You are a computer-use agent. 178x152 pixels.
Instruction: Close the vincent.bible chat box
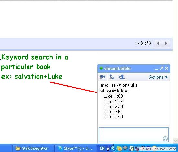(x=167, y=68)
